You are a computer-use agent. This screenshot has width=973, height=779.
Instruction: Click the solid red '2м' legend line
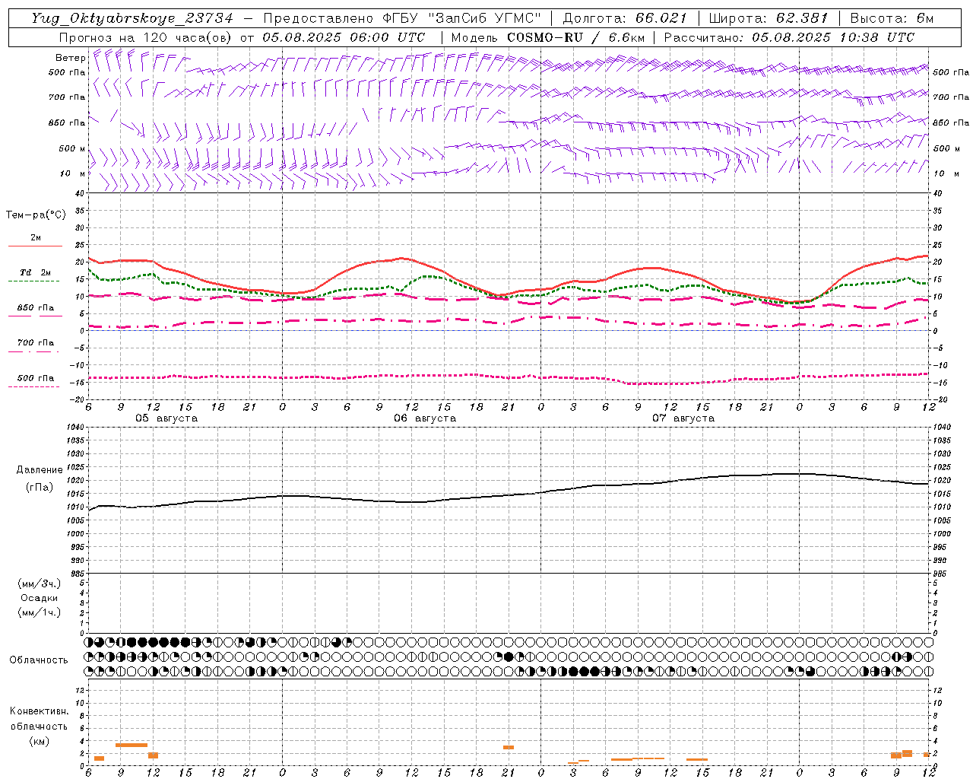pyautogui.click(x=35, y=246)
